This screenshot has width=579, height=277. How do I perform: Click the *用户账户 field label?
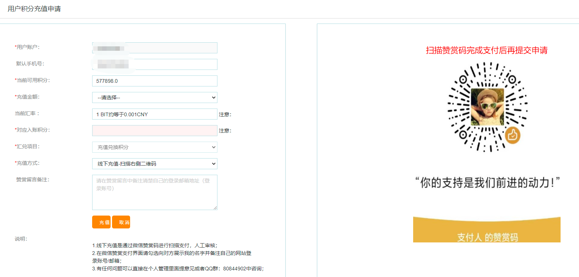27,47
